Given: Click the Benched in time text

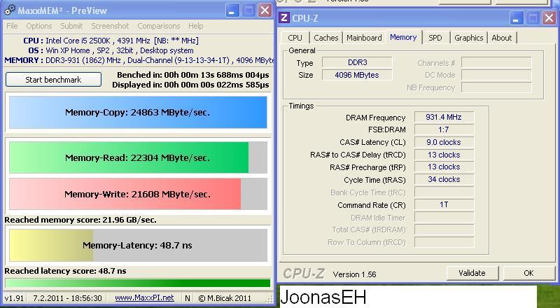Looking at the screenshot, I should coord(193,75).
